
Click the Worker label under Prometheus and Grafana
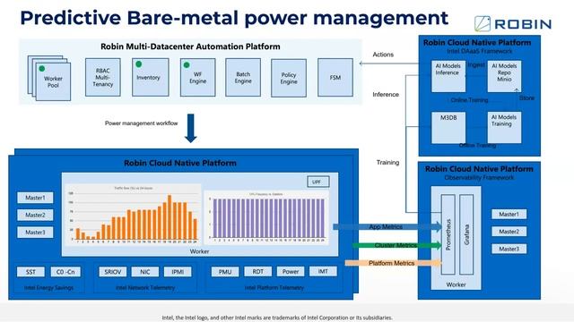pos(456,284)
